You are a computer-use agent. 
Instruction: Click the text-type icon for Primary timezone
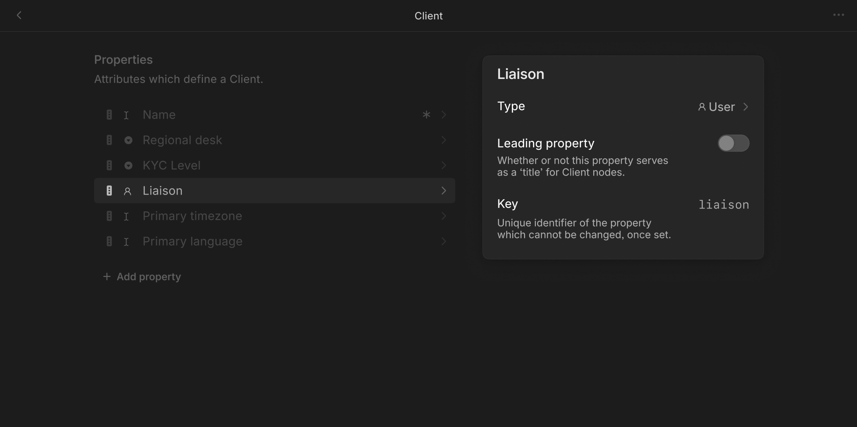(126, 216)
